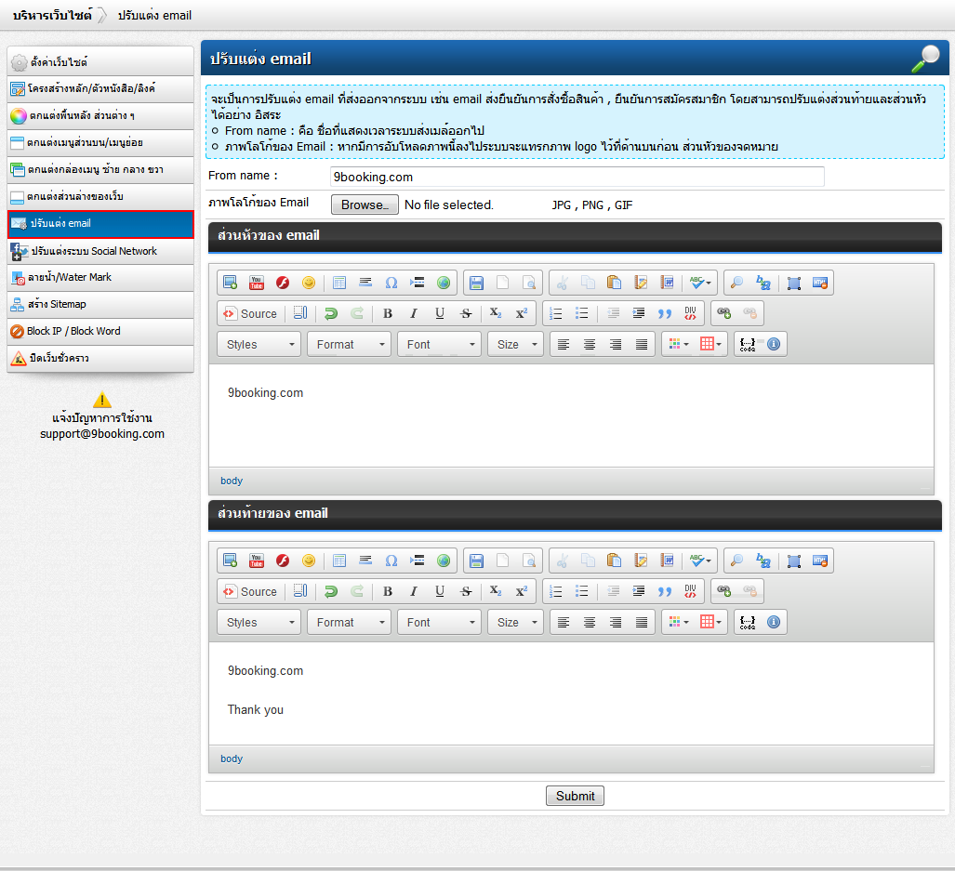Click support@9booking.com link

point(102,434)
